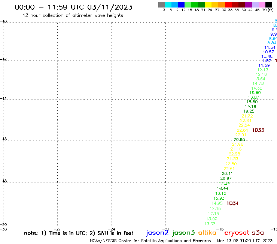Select the 22.64 wave height value
Screen dimensions: 277x244
point(246,120)
